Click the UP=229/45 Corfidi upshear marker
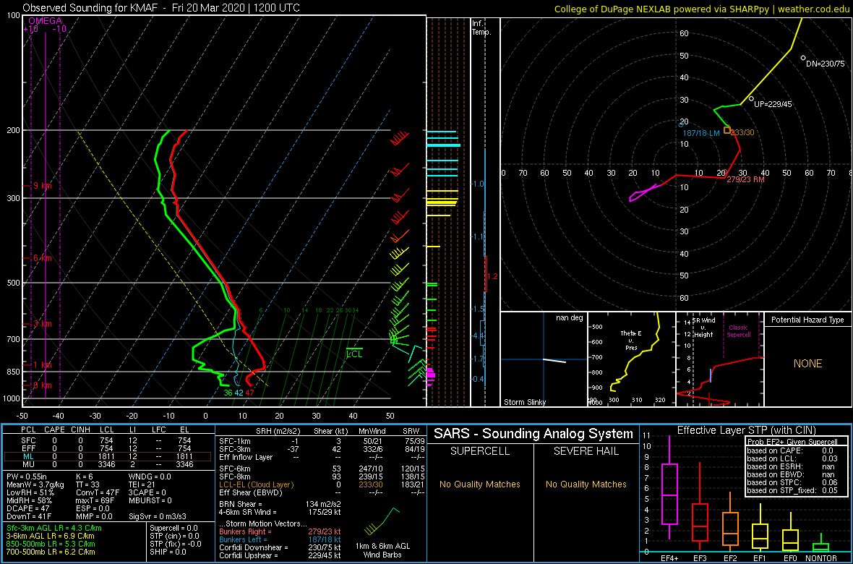The image size is (853, 564). click(751, 98)
